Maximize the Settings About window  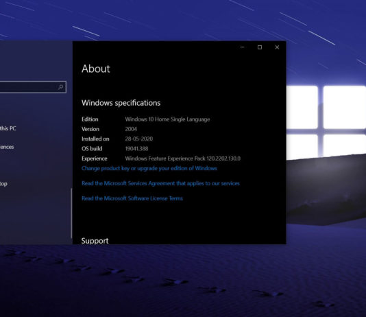click(x=260, y=47)
